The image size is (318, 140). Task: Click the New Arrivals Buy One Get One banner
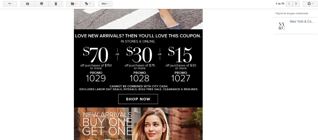tap(138, 124)
